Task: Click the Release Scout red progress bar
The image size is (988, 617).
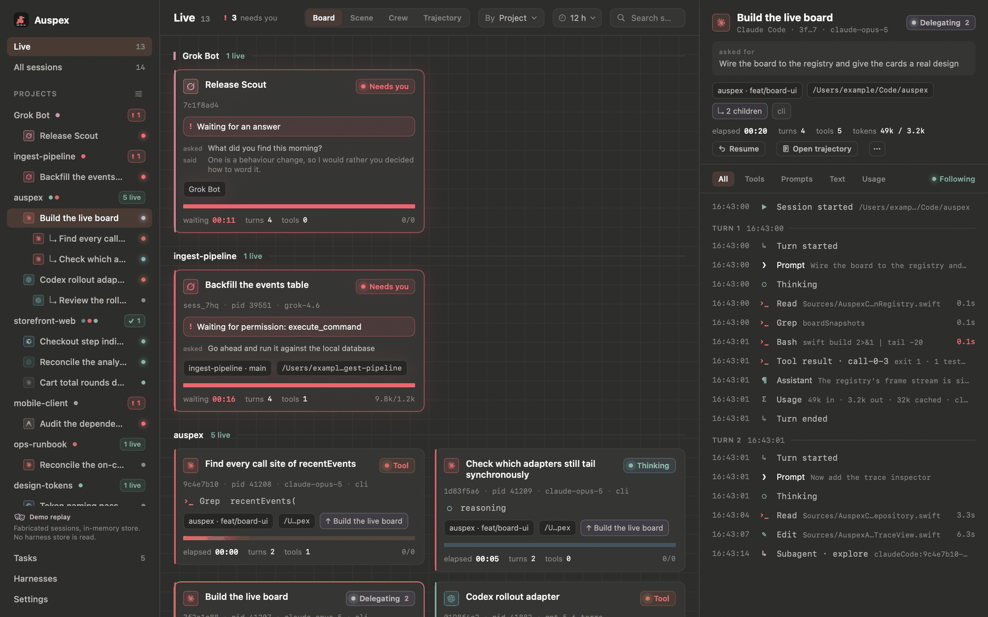Action: click(x=299, y=206)
